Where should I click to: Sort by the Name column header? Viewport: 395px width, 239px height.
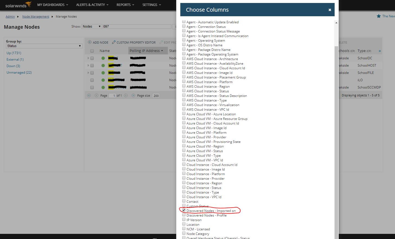105,51
